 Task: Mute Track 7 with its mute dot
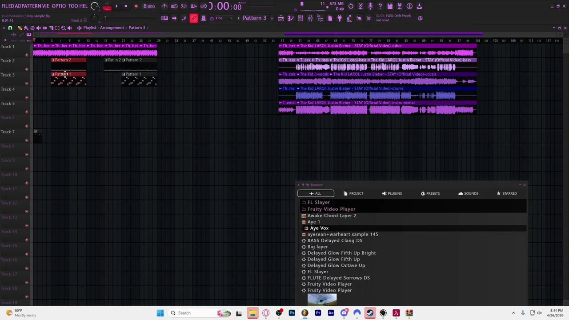click(x=27, y=140)
